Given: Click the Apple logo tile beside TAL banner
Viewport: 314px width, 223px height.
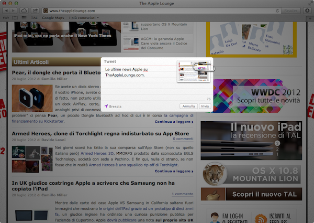Looking at the screenshot, I should pos(213,194).
